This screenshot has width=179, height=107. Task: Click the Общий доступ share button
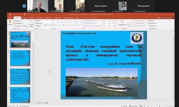pyautogui.click(x=167, y=18)
